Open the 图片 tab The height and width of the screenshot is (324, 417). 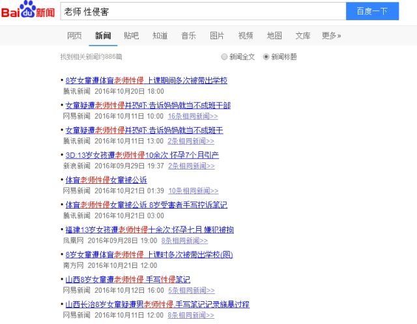[x=217, y=36]
